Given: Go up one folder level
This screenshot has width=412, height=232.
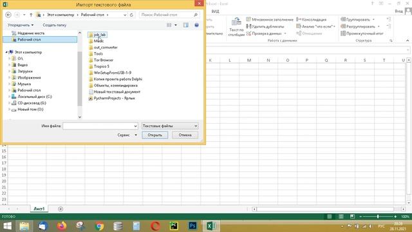Looking at the screenshot, I should 31,15.
